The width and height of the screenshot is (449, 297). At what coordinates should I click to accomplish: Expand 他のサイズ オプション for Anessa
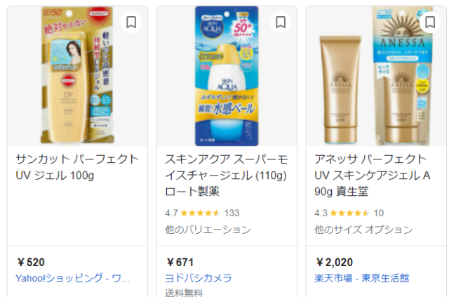[363, 230]
